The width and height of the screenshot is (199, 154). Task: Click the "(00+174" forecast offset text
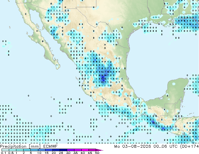pos(189,146)
